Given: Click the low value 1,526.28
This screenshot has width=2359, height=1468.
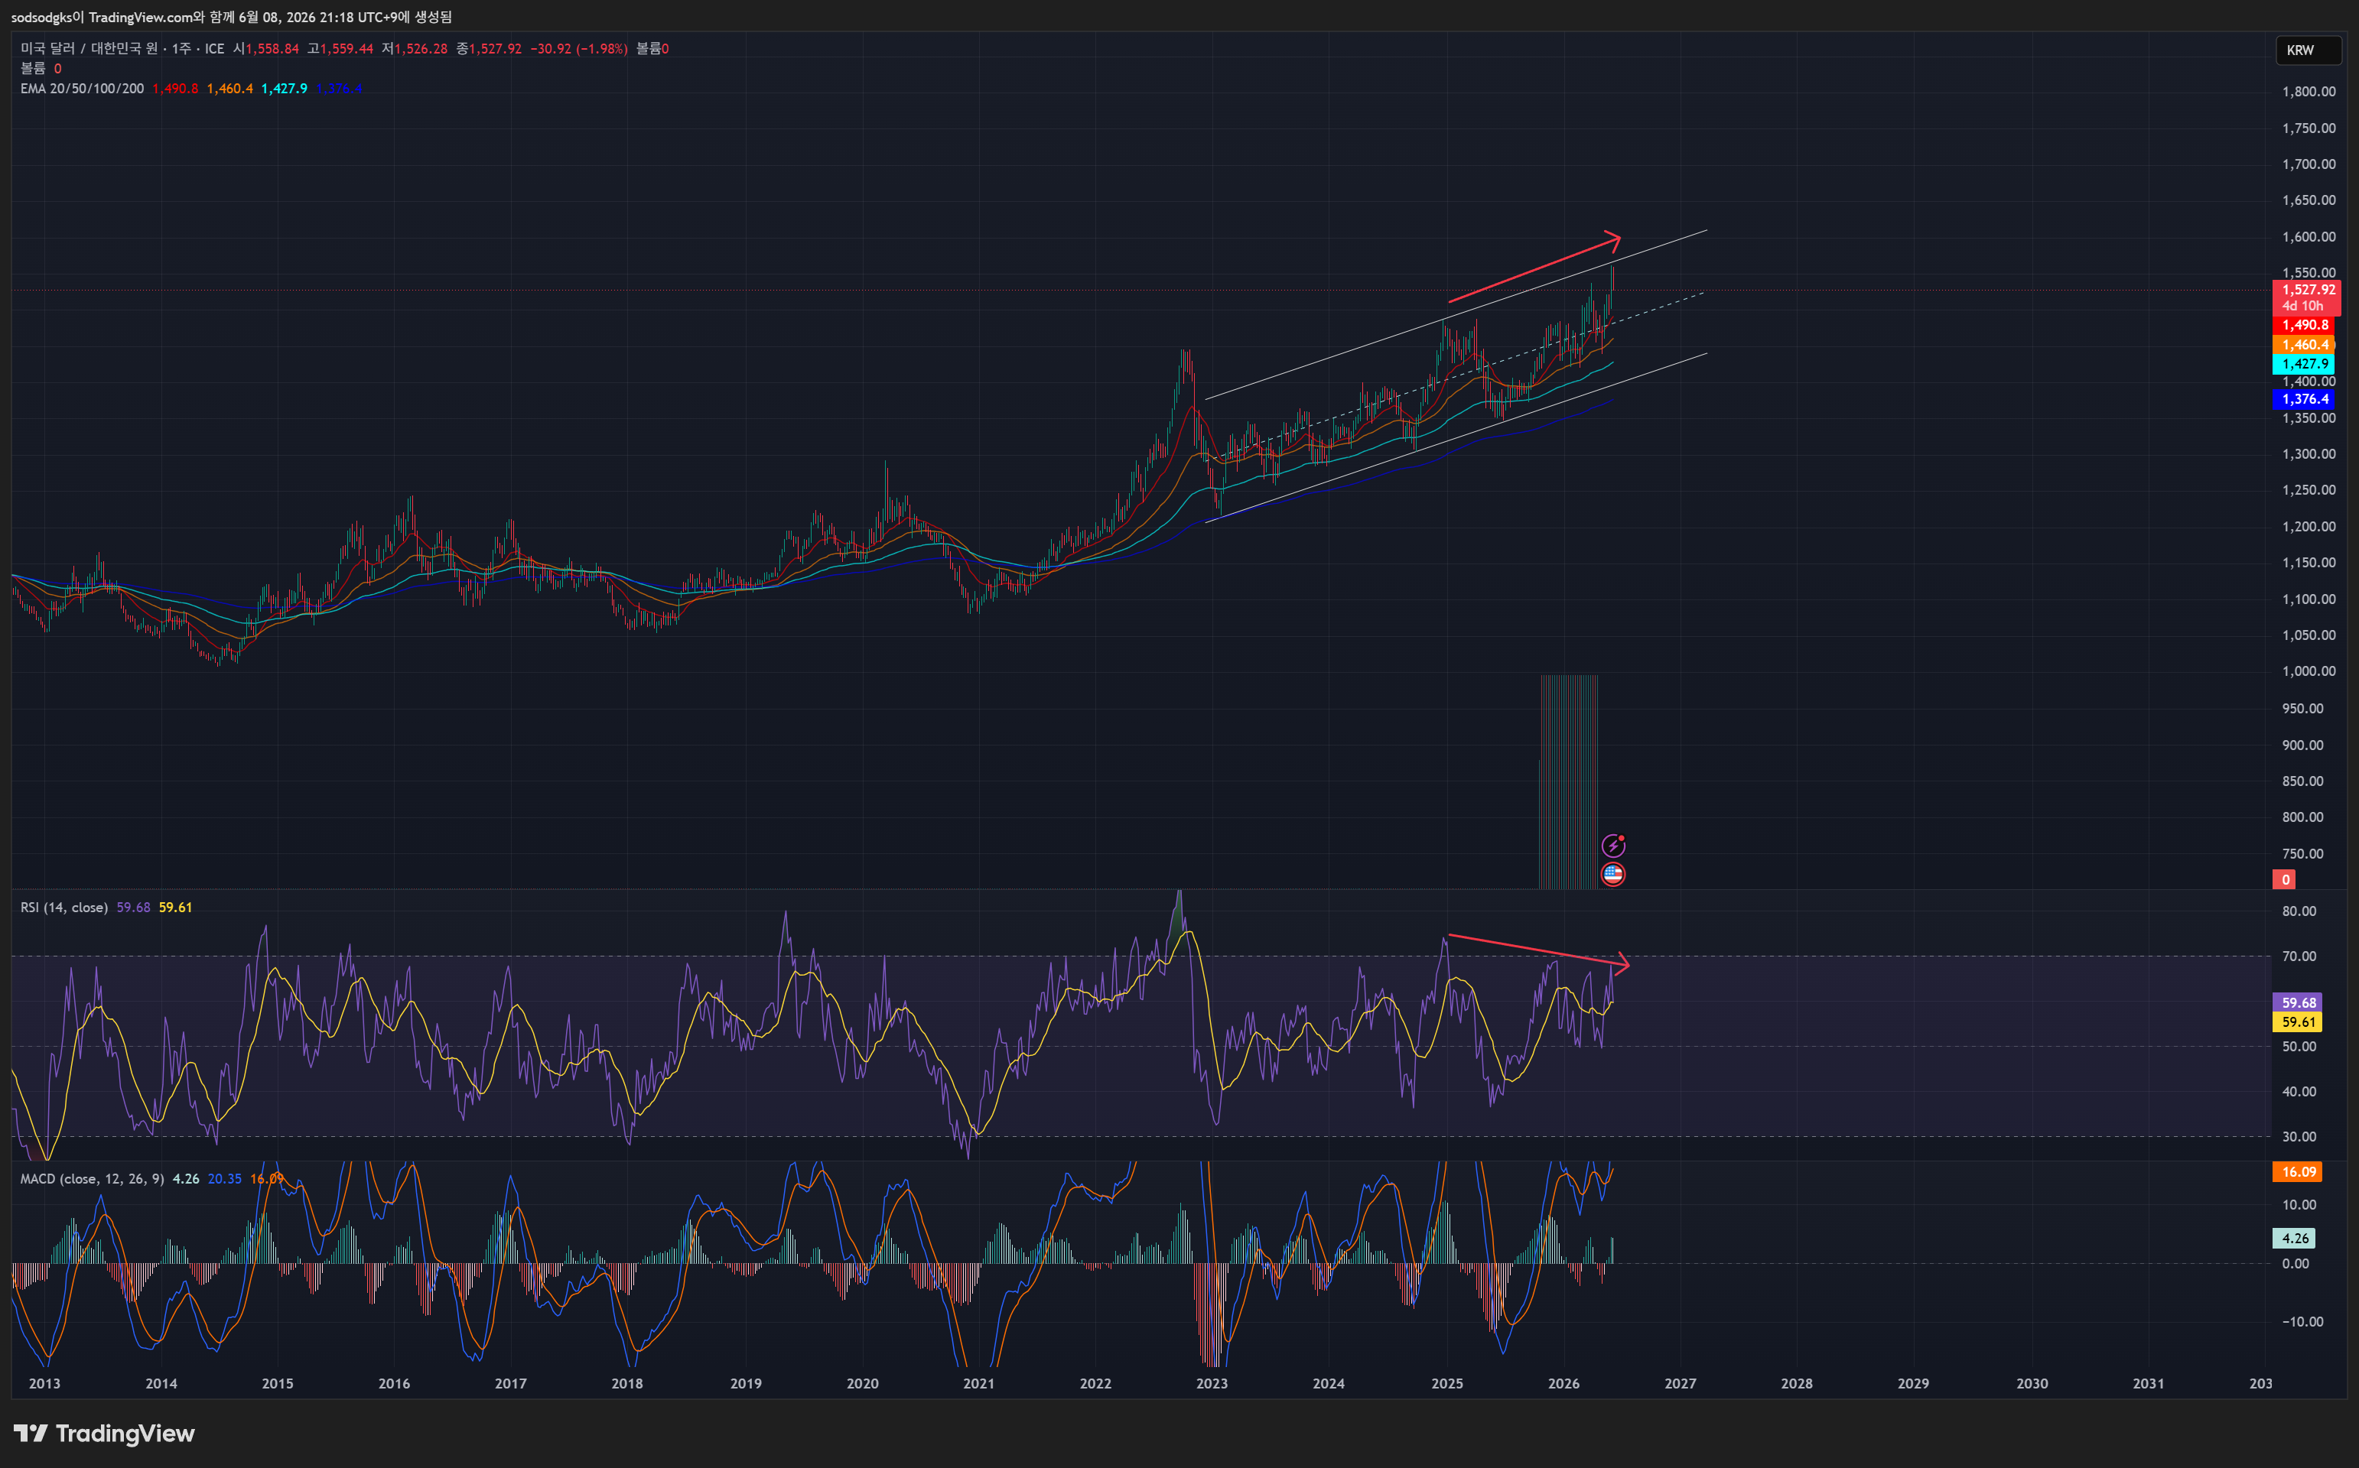Looking at the screenshot, I should [x=421, y=48].
